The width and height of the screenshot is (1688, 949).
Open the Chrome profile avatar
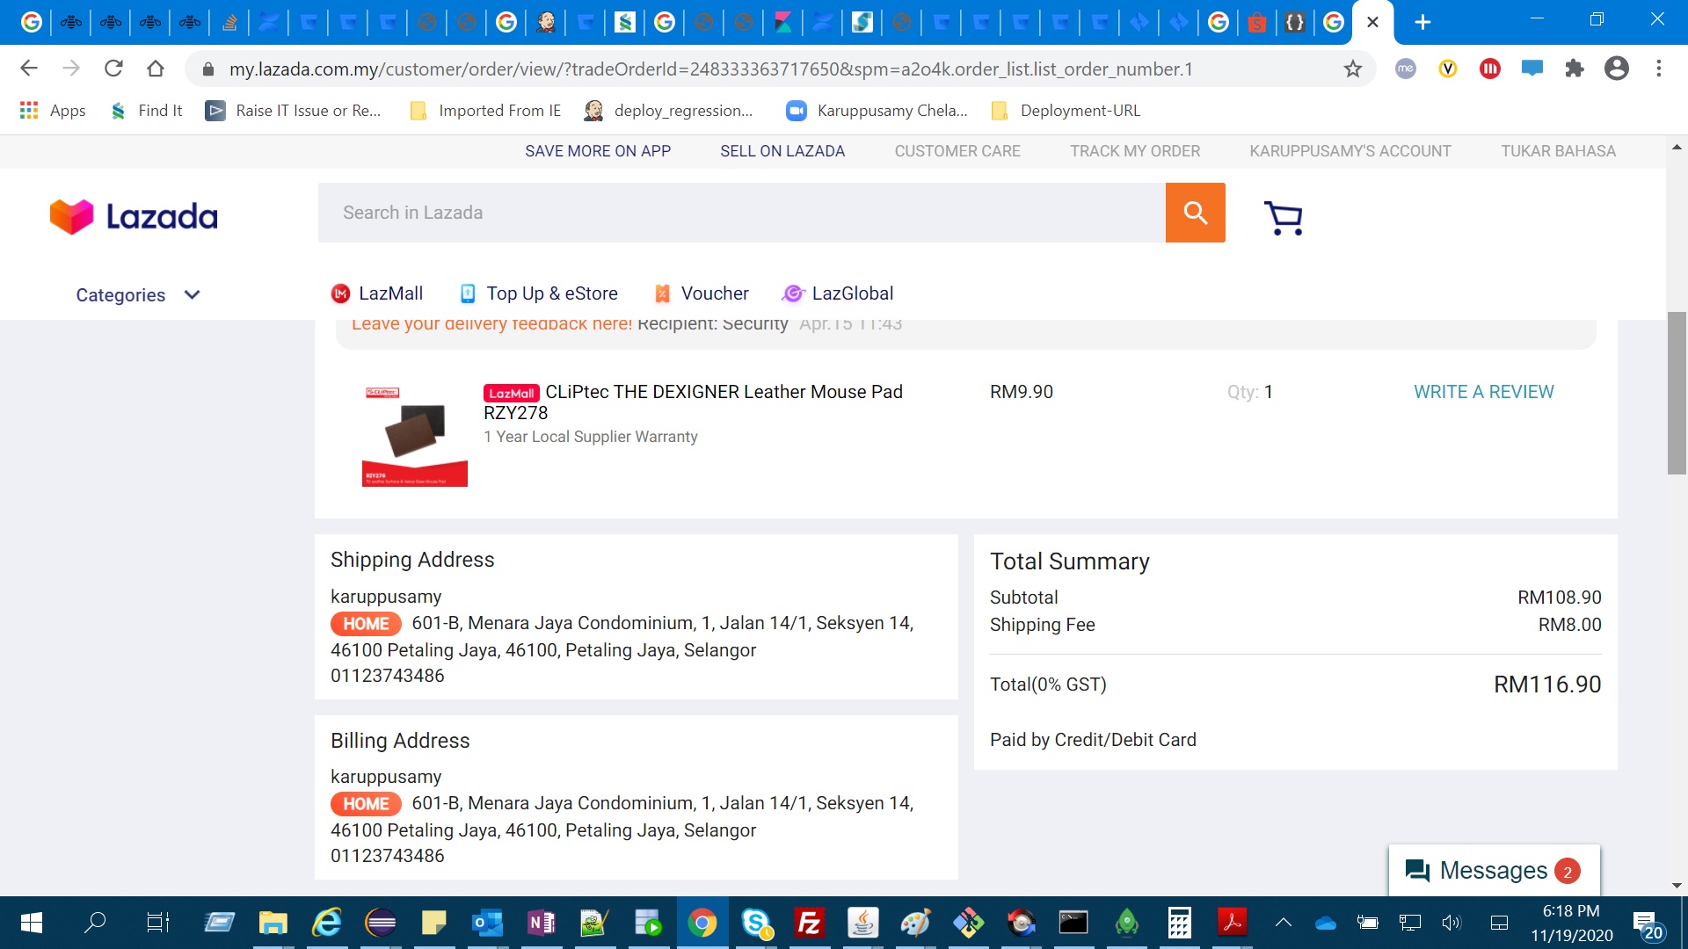pyautogui.click(x=1616, y=69)
